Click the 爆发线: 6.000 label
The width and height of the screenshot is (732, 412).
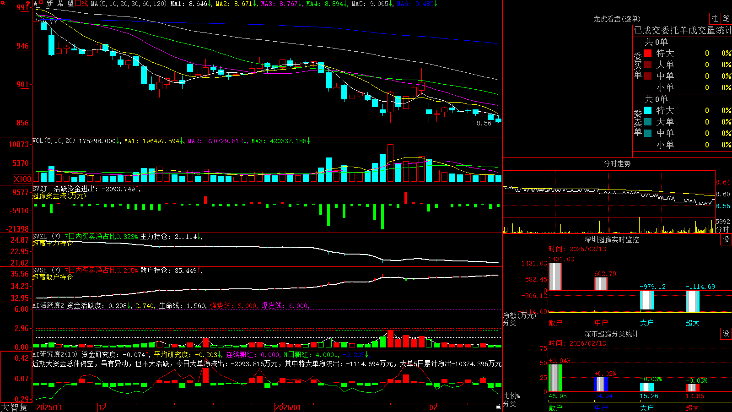[x=285, y=305]
